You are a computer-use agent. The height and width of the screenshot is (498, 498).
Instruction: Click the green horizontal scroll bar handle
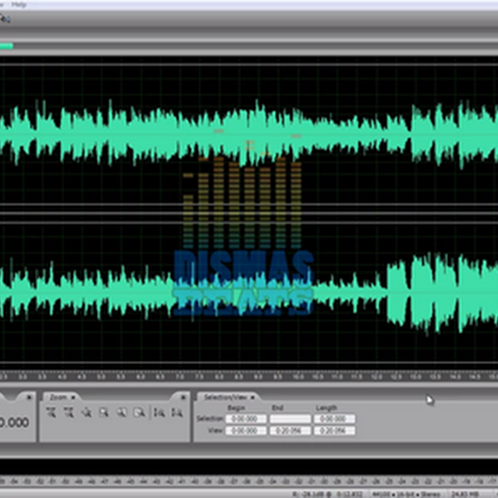(6, 45)
